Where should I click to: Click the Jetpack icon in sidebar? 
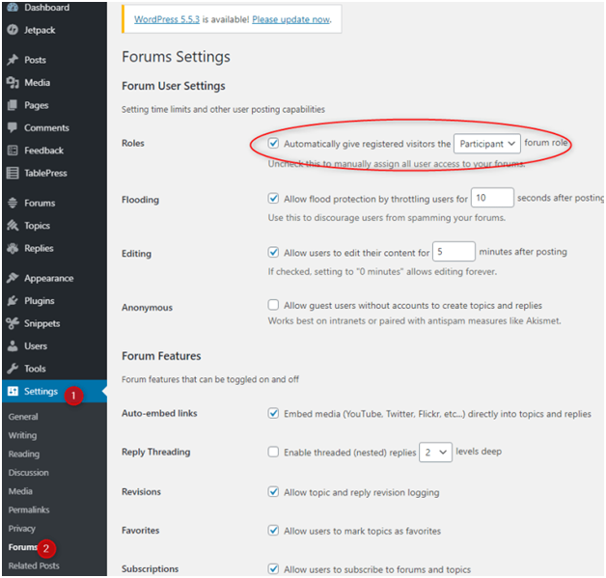point(13,30)
